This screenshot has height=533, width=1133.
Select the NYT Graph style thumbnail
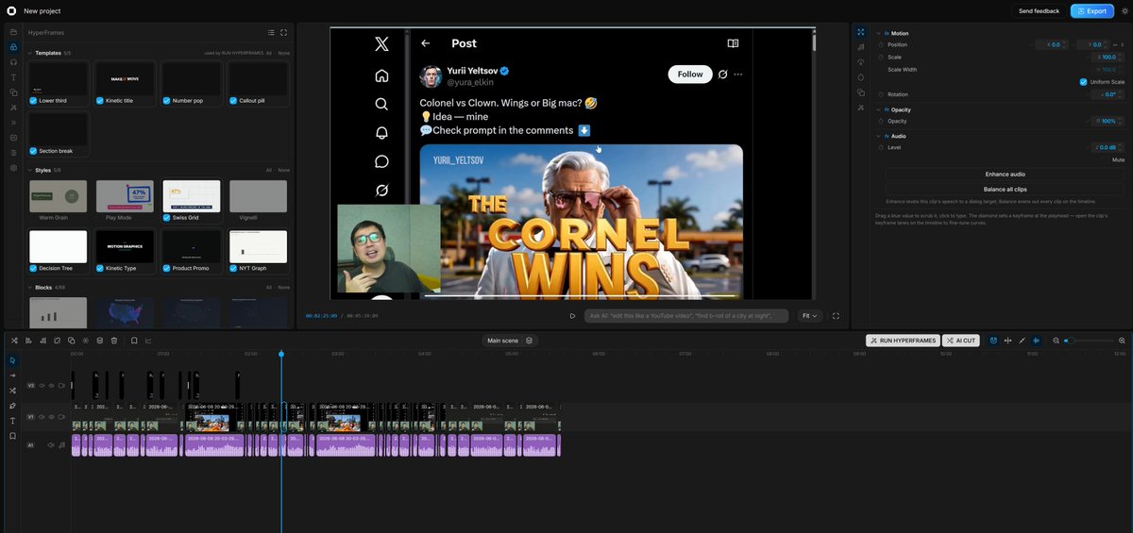click(258, 247)
